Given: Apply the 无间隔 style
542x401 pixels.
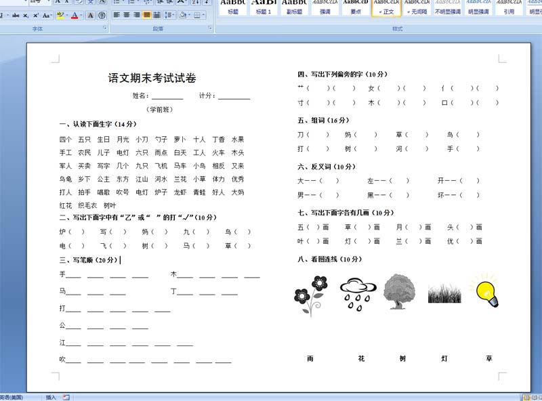Looking at the screenshot, I should click(417, 7).
